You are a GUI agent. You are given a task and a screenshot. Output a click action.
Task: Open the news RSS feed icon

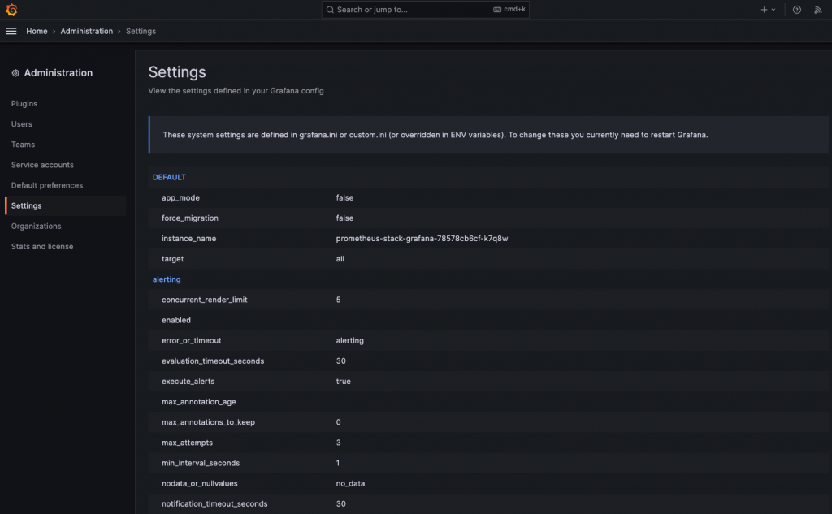(x=818, y=10)
